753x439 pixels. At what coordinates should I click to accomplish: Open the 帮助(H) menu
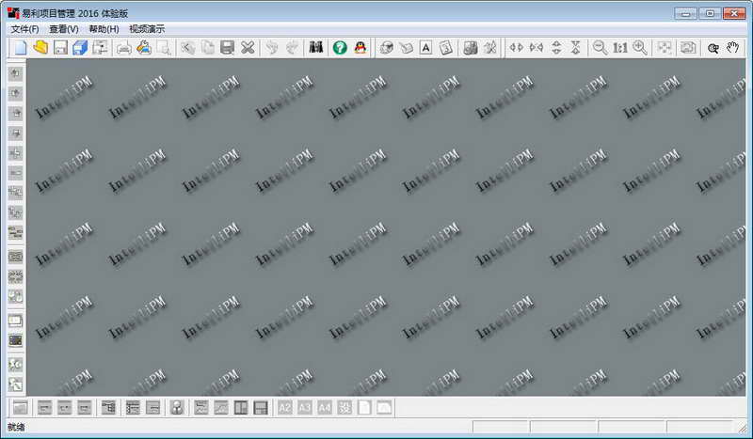(104, 29)
